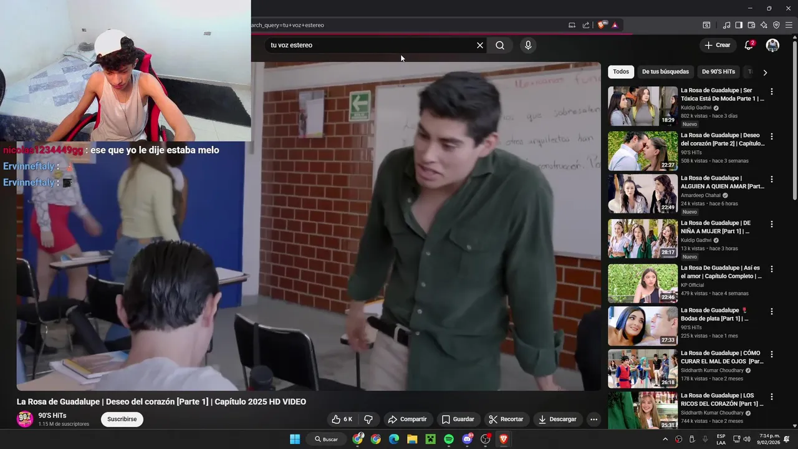Toggle the Brave sidebar panel icon
798x449 pixels.
739,25
